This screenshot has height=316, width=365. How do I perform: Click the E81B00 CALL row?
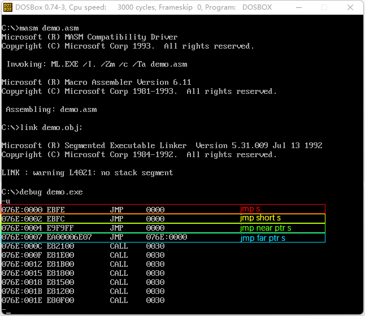pos(83,264)
